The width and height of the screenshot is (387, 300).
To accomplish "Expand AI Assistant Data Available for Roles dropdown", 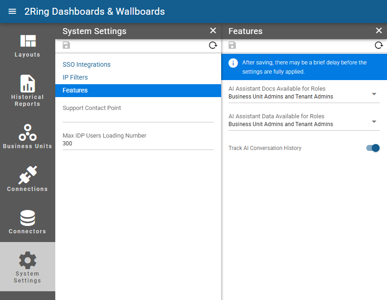I will 304,121.
